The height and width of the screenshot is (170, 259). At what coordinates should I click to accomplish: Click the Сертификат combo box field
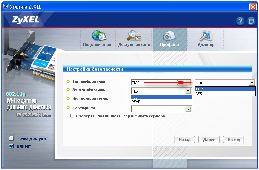click(161, 109)
